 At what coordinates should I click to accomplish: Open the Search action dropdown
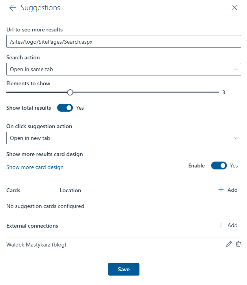[x=124, y=69]
